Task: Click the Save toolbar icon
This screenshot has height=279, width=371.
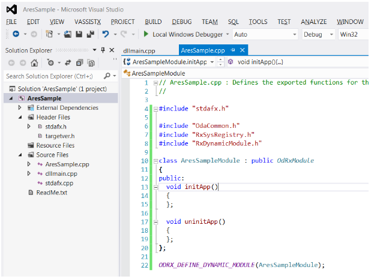Action: pos(79,34)
